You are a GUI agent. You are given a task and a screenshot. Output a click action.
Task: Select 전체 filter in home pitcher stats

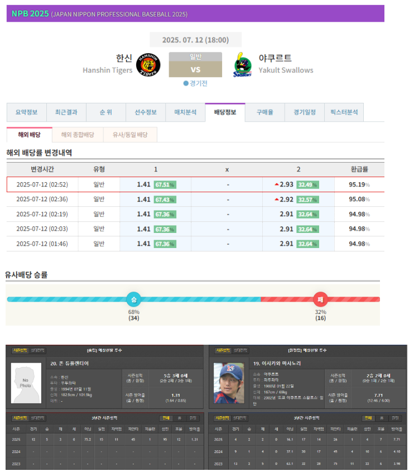[x=166, y=418]
